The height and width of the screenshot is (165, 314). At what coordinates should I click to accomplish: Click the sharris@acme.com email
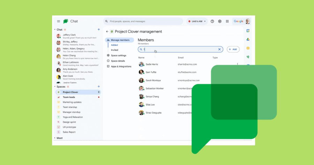point(187,64)
